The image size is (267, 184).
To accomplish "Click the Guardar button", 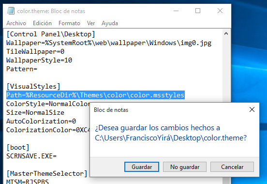I will 142,167.
